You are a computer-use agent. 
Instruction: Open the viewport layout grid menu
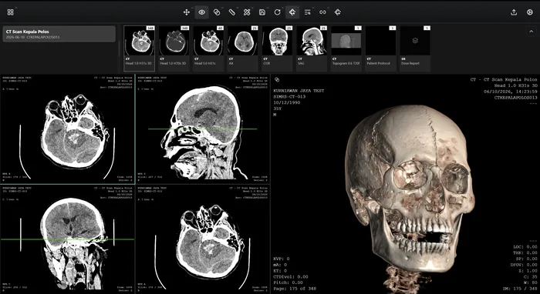[10, 12]
